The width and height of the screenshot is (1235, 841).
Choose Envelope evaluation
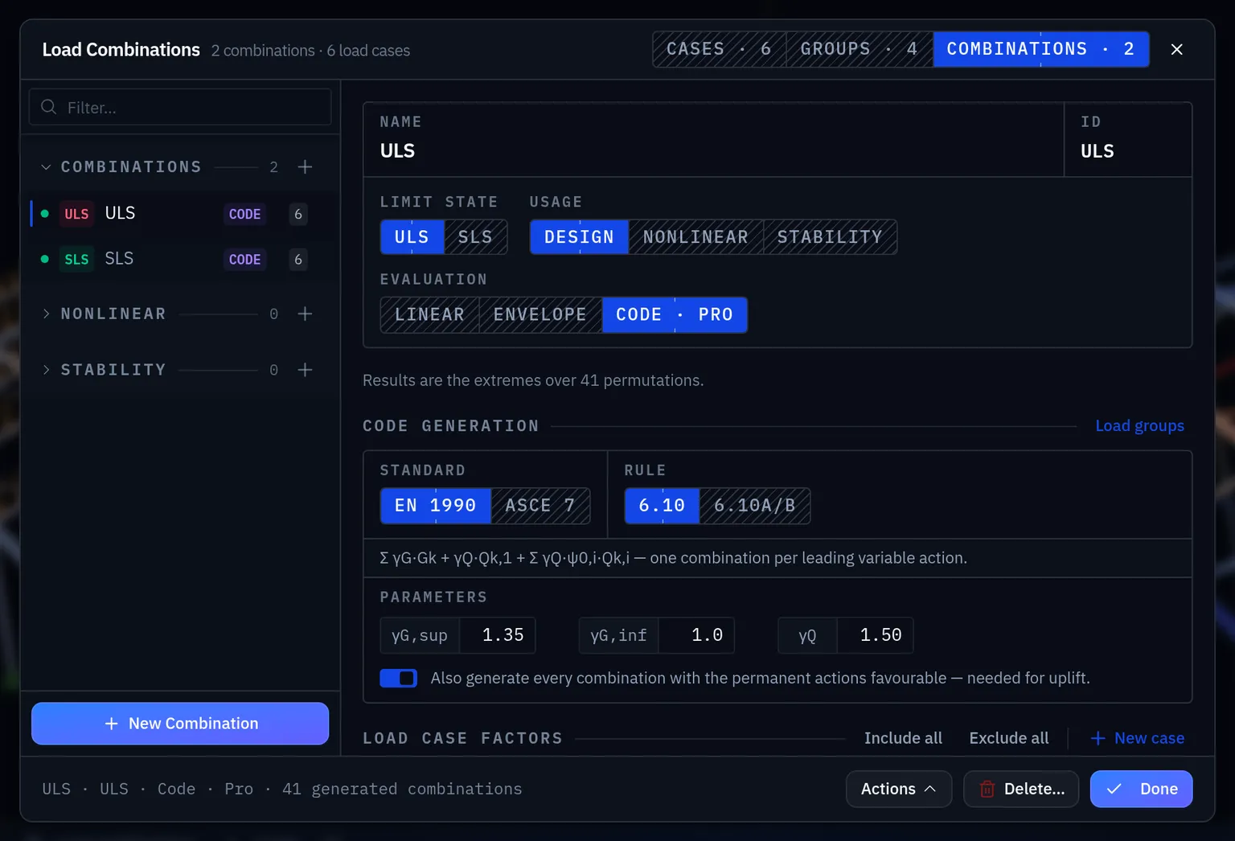pyautogui.click(x=540, y=314)
